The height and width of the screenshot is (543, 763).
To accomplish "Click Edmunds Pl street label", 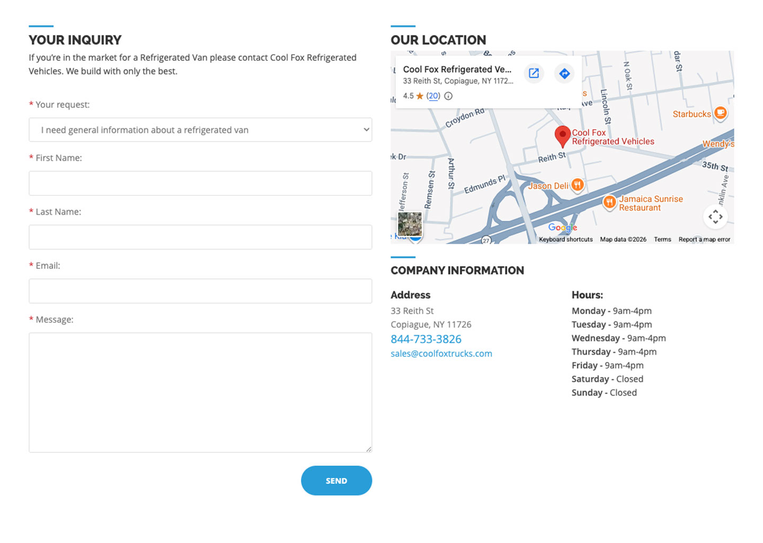I will click(485, 185).
